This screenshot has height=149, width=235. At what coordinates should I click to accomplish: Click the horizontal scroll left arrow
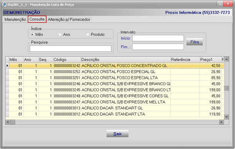click(x=8, y=122)
